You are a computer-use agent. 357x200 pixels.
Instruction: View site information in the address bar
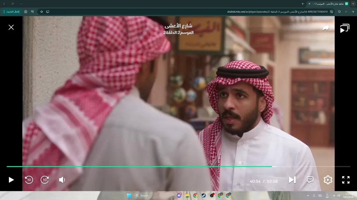tap(332, 12)
